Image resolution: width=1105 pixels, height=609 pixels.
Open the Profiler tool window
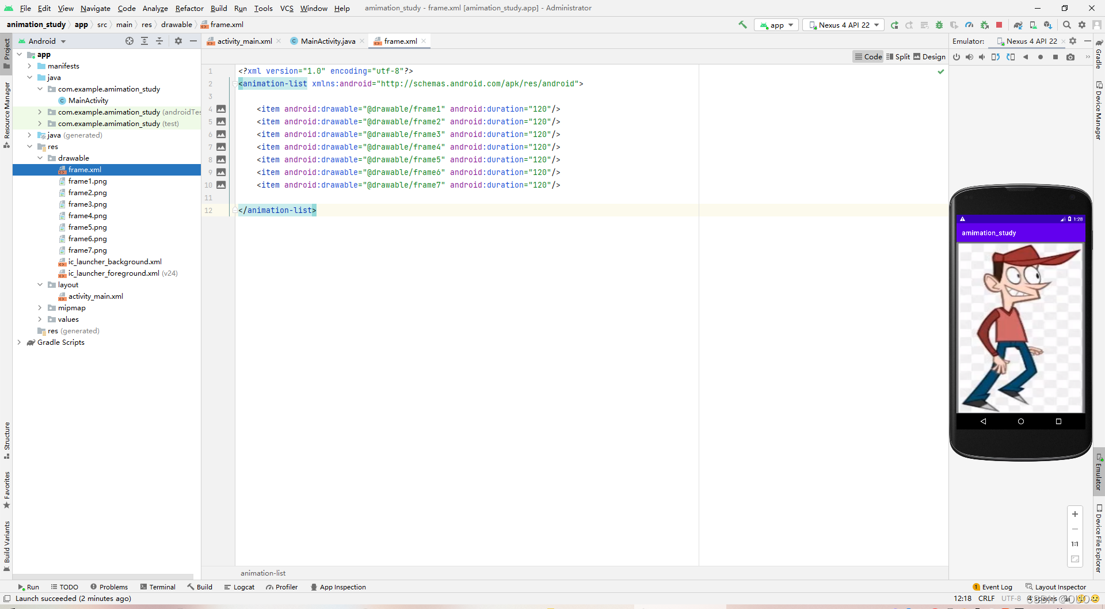(x=282, y=587)
